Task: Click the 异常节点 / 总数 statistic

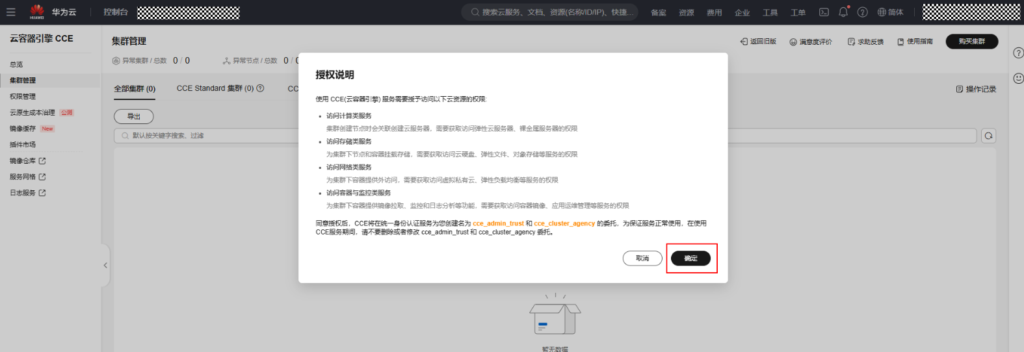Action: point(260,60)
